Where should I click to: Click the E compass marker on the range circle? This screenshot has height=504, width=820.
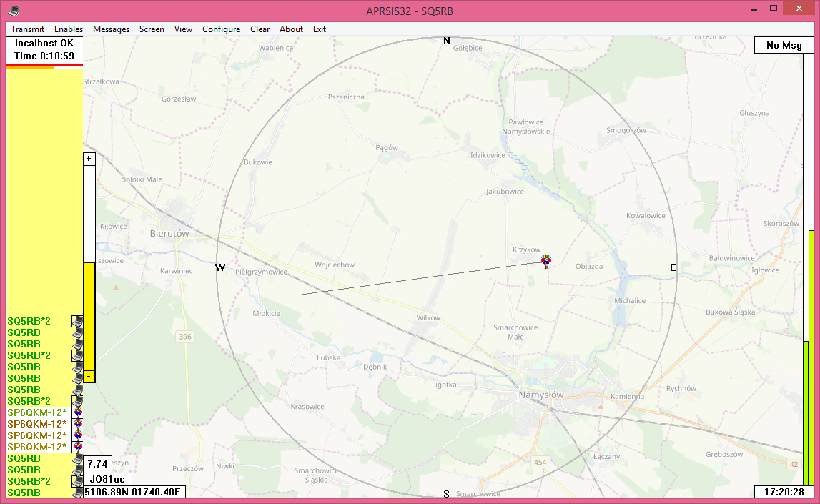pos(673,267)
